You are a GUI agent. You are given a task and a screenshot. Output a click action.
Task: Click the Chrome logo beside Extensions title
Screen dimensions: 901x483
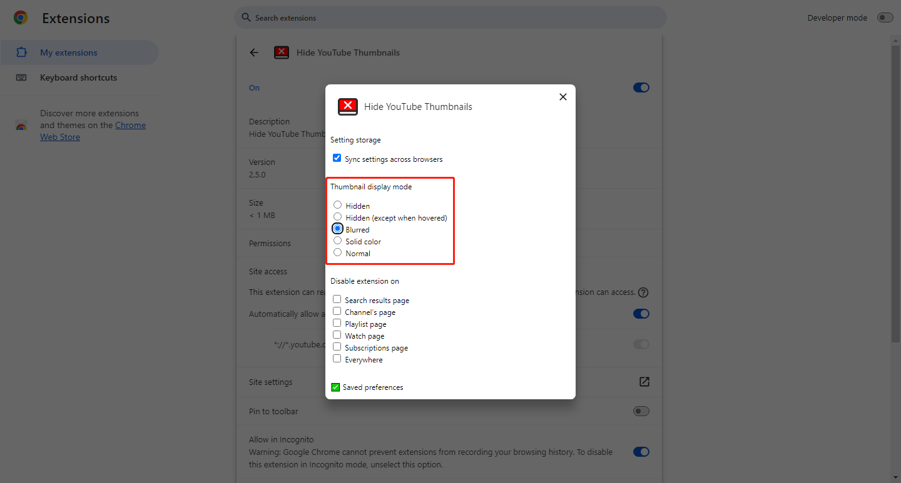click(x=21, y=18)
